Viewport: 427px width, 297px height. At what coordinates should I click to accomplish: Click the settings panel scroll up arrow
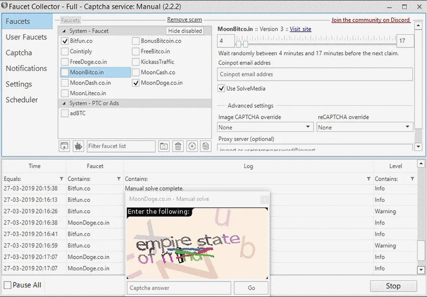point(418,25)
